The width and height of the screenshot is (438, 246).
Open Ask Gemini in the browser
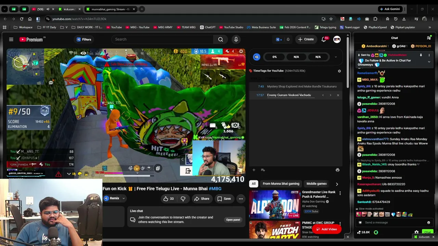click(x=389, y=9)
